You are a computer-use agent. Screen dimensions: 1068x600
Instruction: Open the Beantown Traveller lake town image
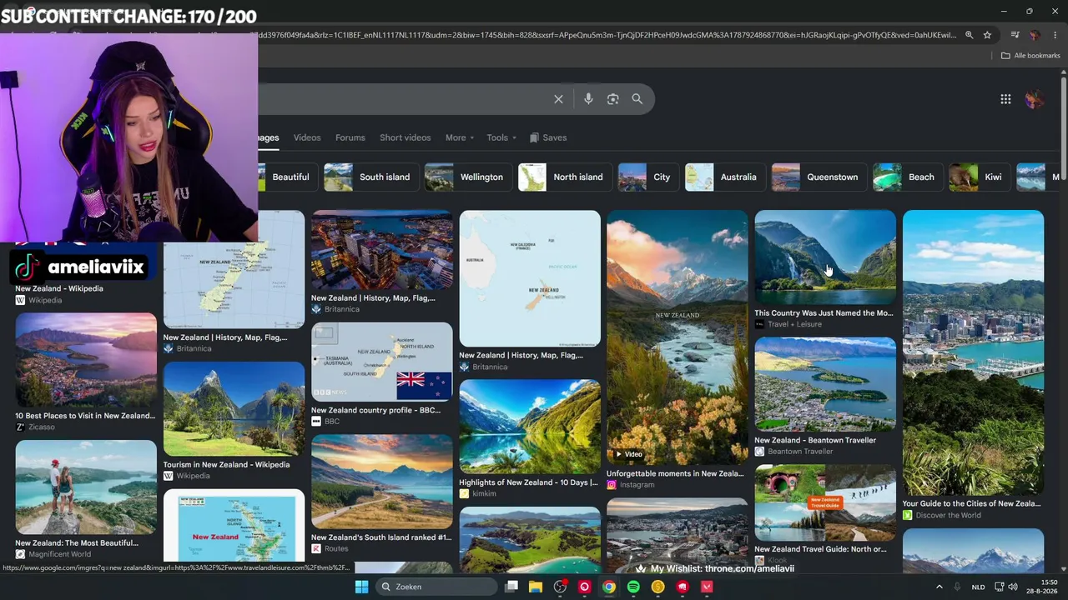coord(825,384)
